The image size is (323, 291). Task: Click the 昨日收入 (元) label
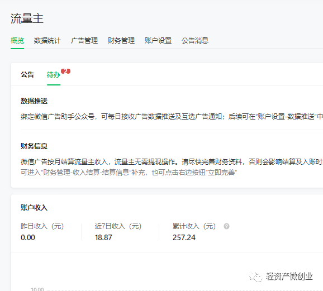tap(42, 226)
